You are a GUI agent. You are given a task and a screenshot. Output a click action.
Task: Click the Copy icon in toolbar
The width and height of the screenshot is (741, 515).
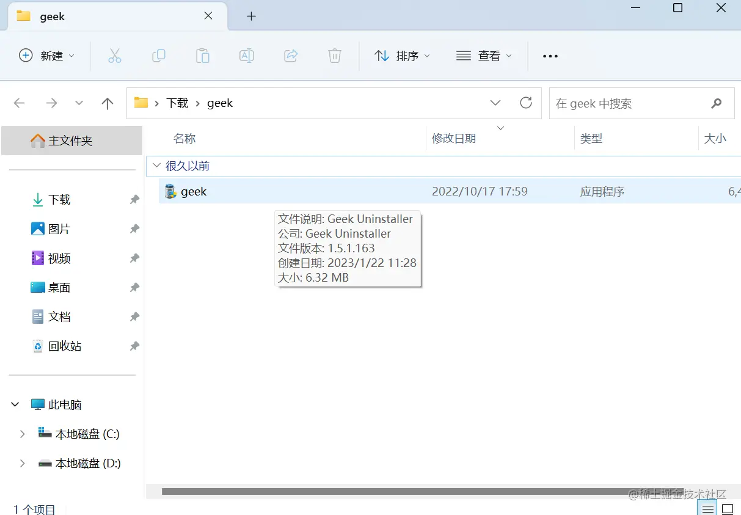pos(158,56)
